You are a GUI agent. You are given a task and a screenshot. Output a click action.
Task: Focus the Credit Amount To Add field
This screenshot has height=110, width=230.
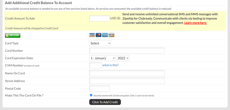99,18
